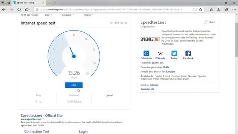Open Speedtest.net - Official Site result

tap(42, 115)
